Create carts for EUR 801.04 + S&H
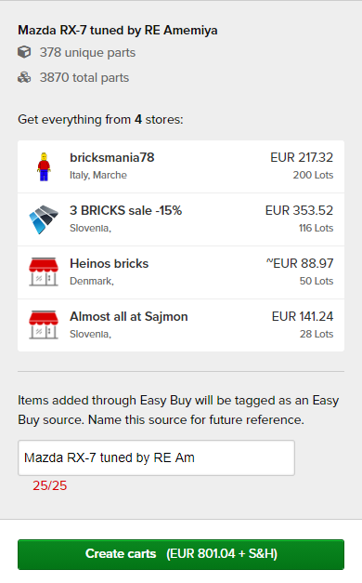The width and height of the screenshot is (362, 583). point(181,554)
